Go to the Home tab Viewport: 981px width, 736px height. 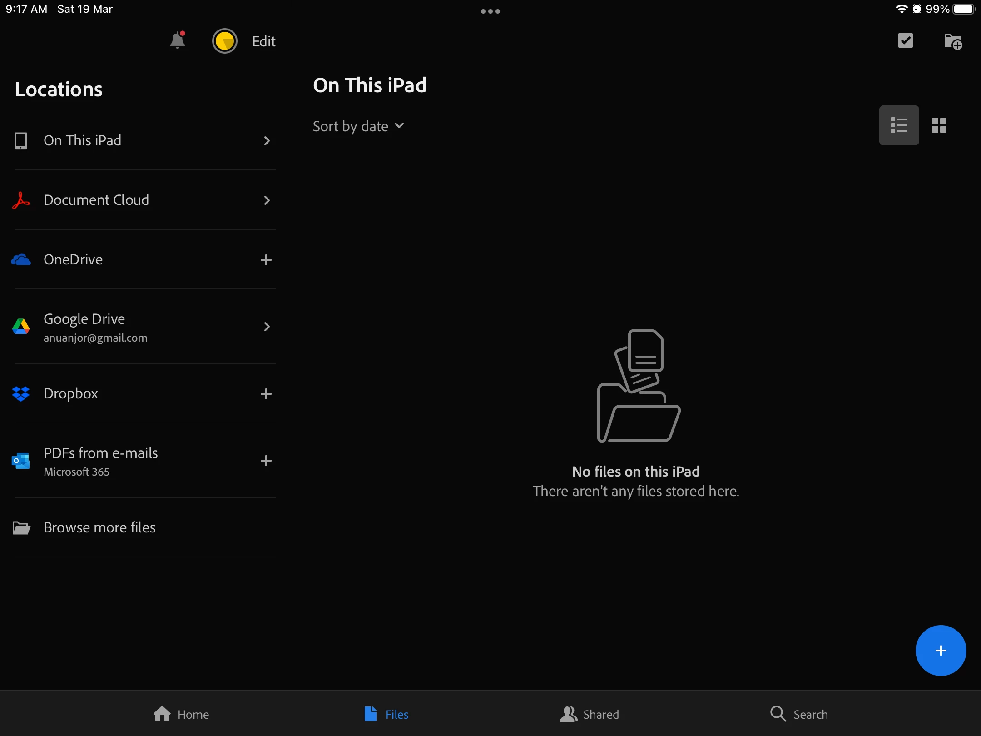pyautogui.click(x=181, y=714)
